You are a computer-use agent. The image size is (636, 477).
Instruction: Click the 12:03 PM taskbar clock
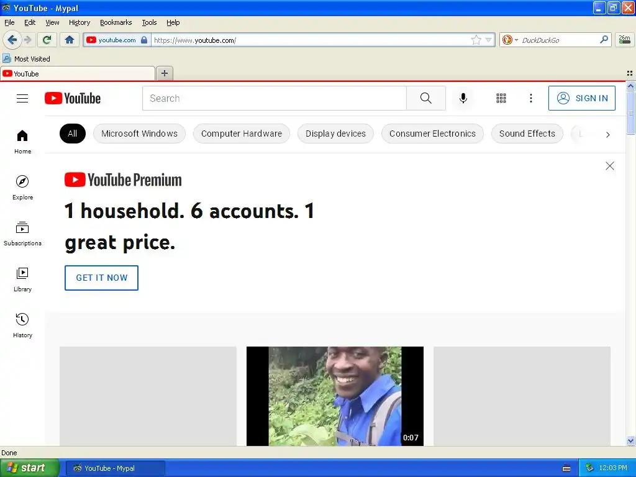(x=613, y=468)
